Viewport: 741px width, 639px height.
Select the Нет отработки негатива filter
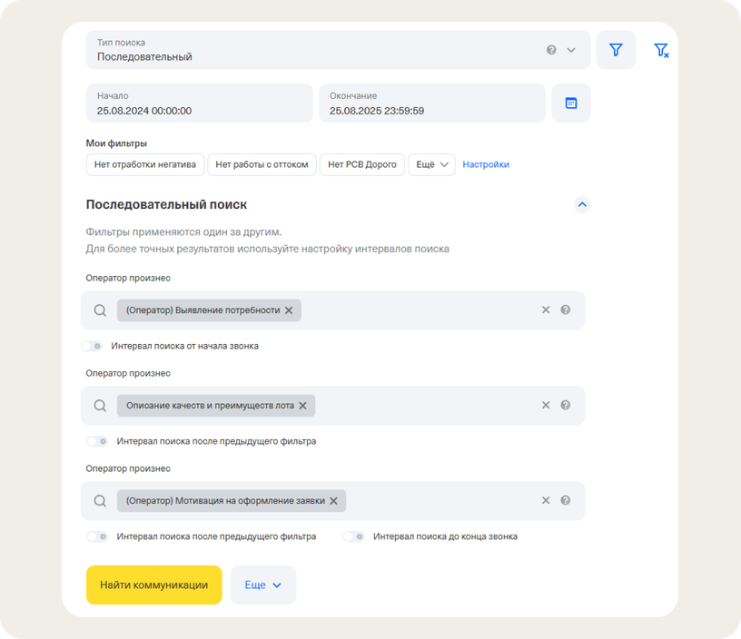pos(145,164)
